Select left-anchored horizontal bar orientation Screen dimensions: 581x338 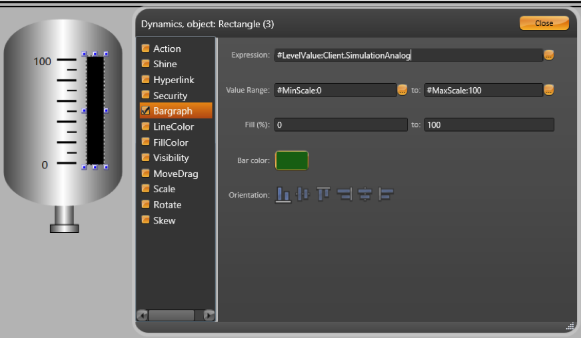[386, 194]
